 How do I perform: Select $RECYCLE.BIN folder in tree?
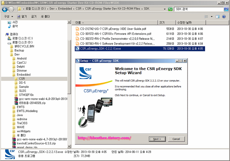(24, 46)
